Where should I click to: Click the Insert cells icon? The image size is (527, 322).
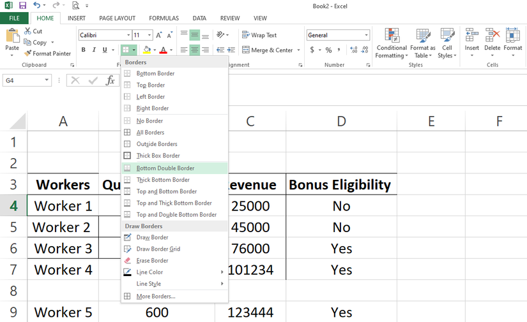[472, 36]
